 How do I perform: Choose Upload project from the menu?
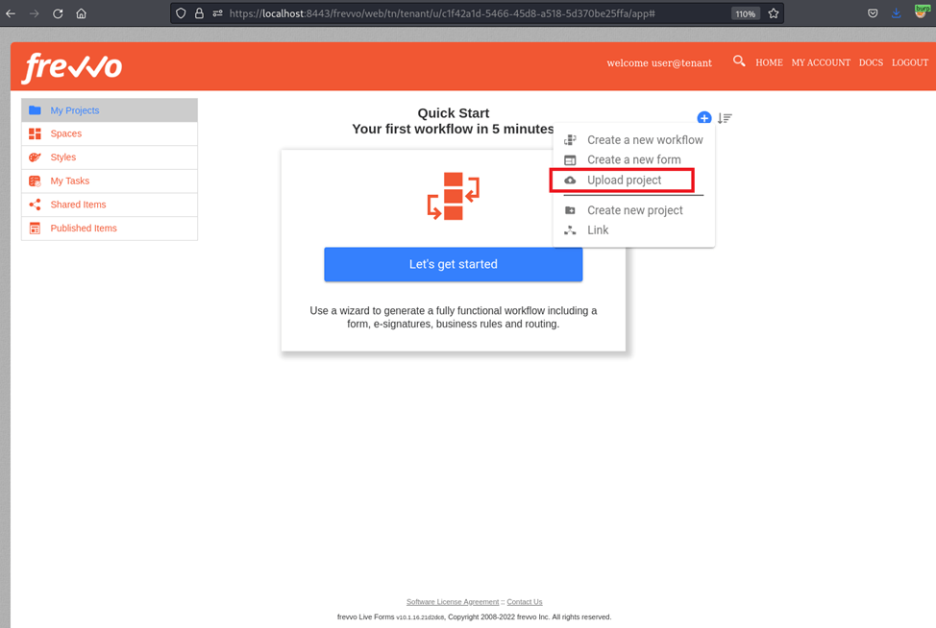tap(625, 180)
